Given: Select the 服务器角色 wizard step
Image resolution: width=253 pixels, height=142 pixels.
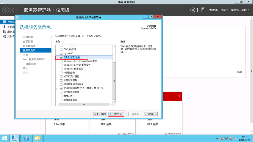Looking at the screenshot, I should pyautogui.click(x=35, y=51).
